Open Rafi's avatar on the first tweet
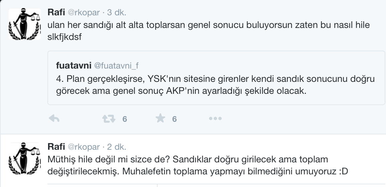 pos(24,24)
